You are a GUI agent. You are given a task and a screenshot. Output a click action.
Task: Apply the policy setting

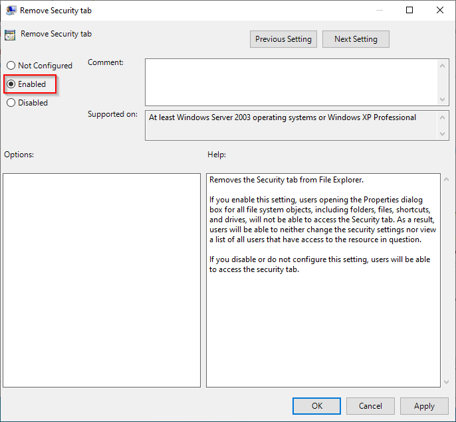coord(424,406)
